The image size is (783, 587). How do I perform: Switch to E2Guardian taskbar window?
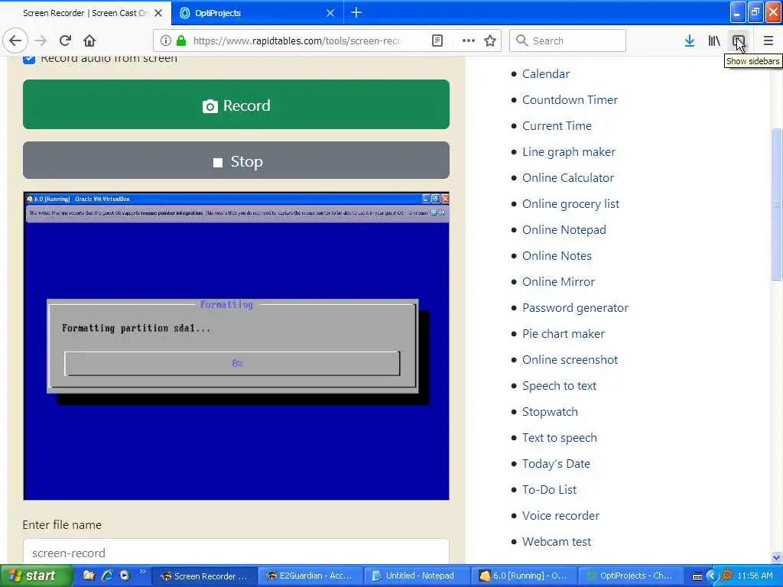(310, 576)
